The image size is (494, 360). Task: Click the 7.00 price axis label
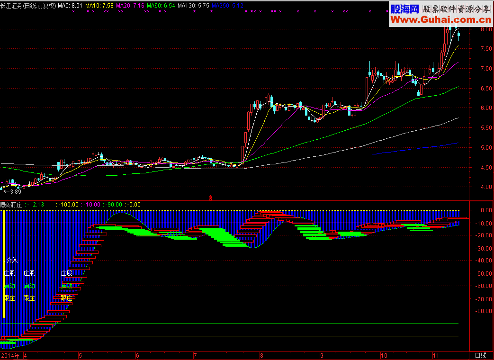[x=486, y=69]
